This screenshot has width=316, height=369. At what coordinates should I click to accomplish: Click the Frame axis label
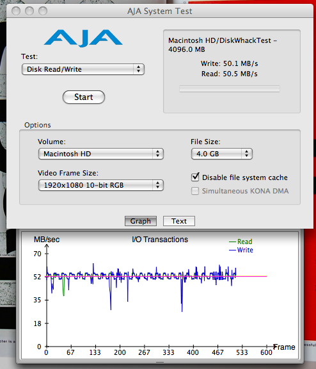click(284, 347)
